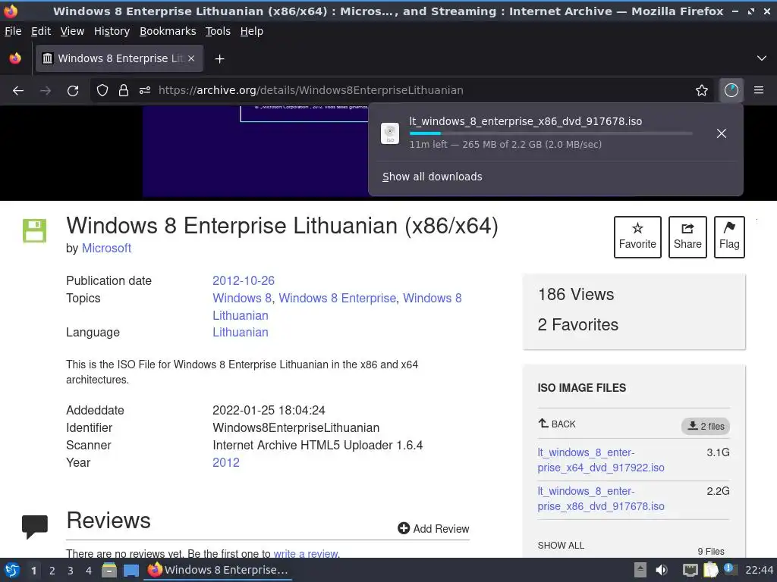The image size is (777, 582).
Task: Open the volume speaker tray icon
Action: click(662, 570)
